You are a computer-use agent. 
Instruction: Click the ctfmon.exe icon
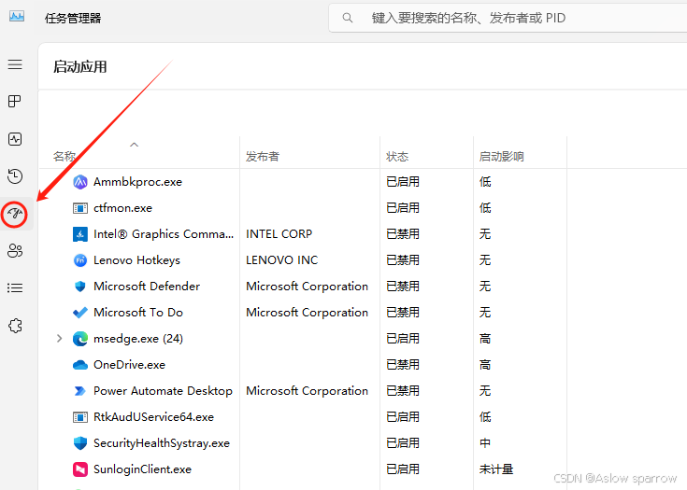[80, 208]
